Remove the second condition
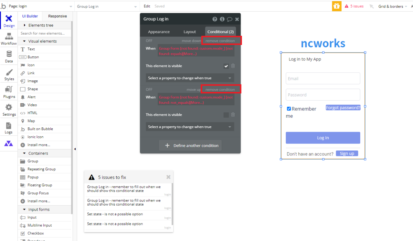Screen dimensions: 413x241 click(x=220, y=90)
